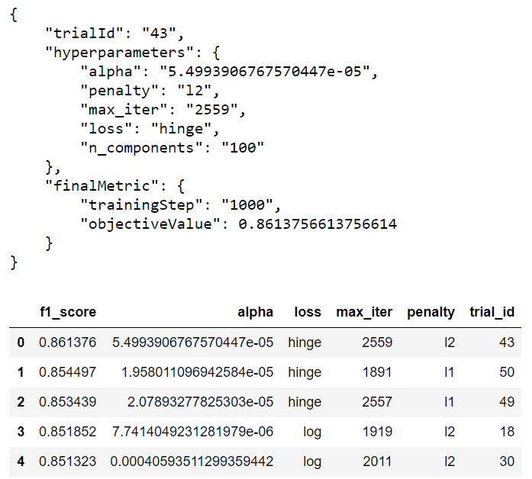Select the "hyperparameters" key in JSON
The image size is (532, 479).
(119, 53)
